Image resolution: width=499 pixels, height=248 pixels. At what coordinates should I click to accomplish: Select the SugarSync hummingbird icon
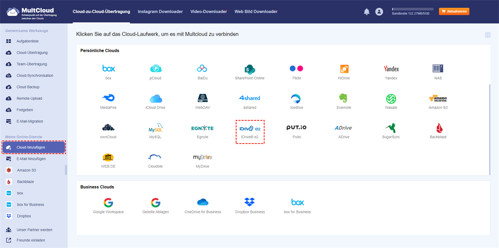pos(390,128)
